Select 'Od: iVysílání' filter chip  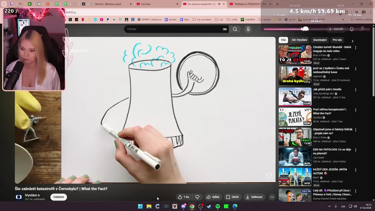click(x=299, y=40)
